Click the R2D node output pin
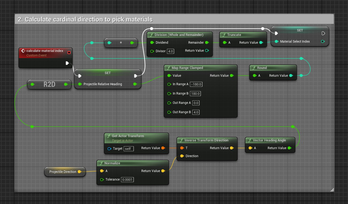 coord(66,84)
